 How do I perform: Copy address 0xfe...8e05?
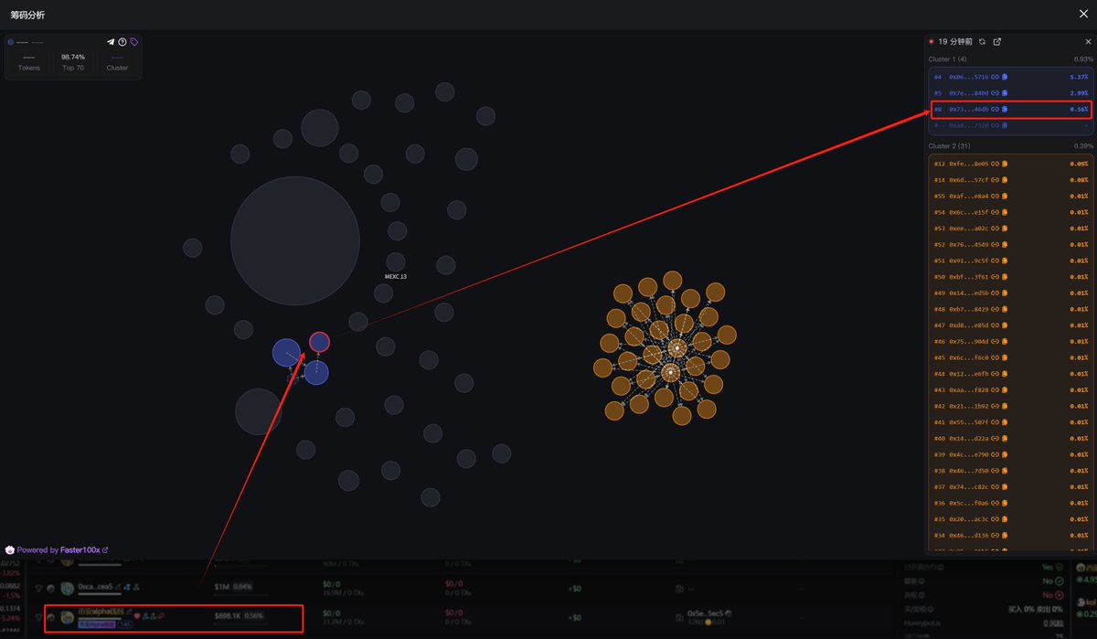1004,164
